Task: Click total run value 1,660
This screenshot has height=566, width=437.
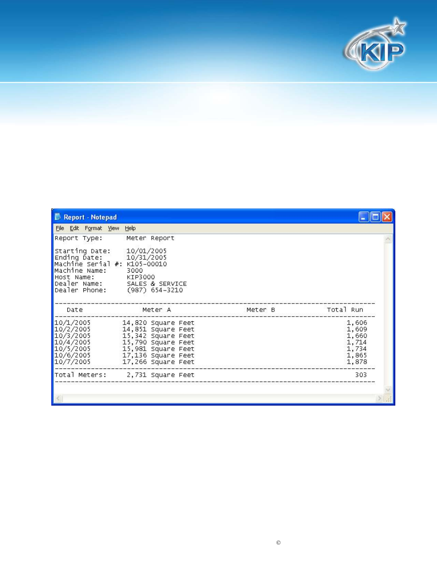Action: pos(357,336)
